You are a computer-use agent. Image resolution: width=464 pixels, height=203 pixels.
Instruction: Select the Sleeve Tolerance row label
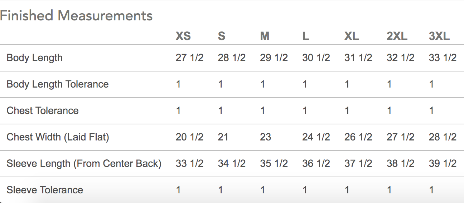[x=45, y=190]
